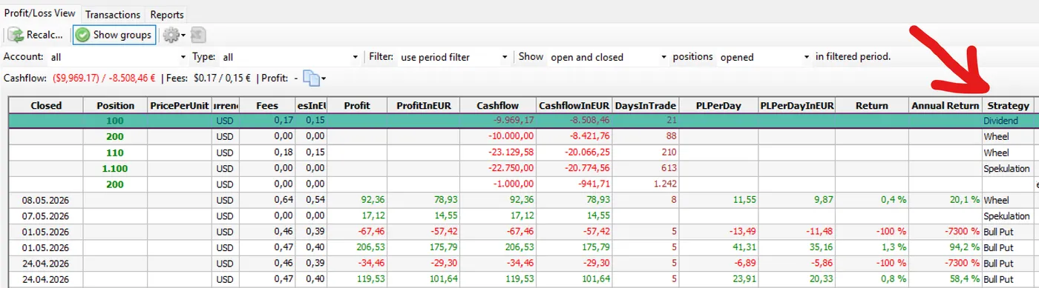Click the Annual Return column header
The width and height of the screenshot is (1039, 288).
tap(945, 105)
